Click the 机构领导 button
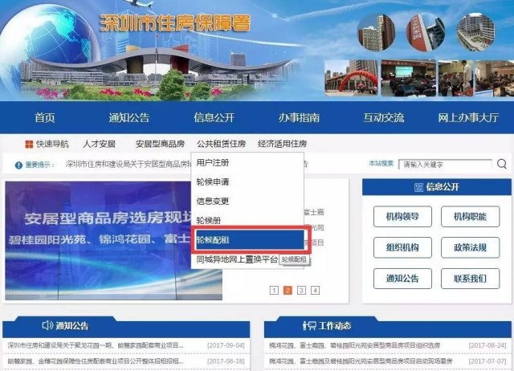 tap(402, 216)
